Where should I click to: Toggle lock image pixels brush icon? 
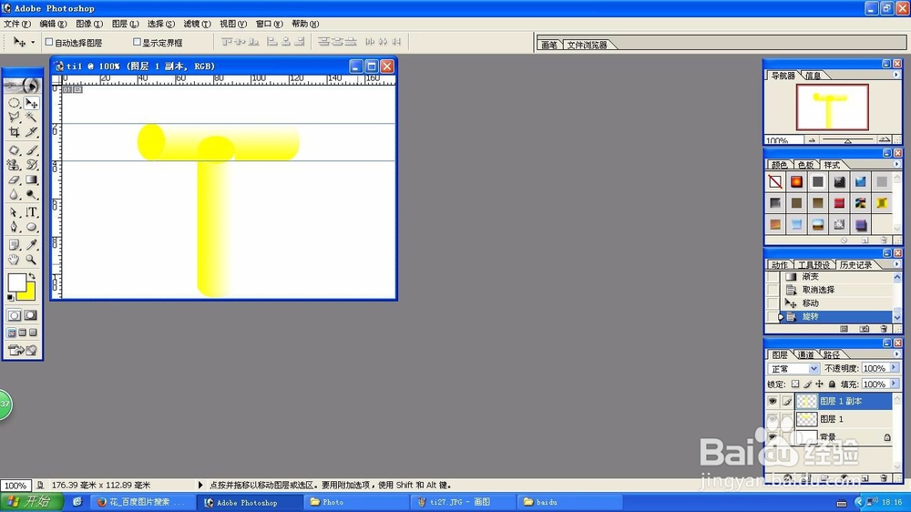coord(807,384)
